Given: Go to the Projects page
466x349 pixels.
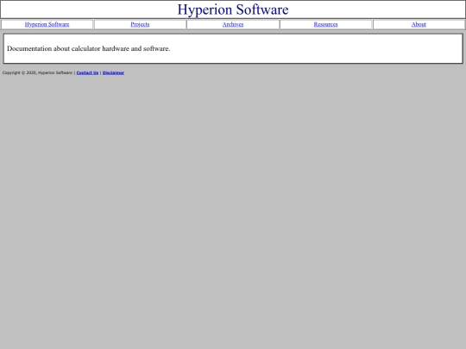Looking at the screenshot, I should click(x=140, y=24).
